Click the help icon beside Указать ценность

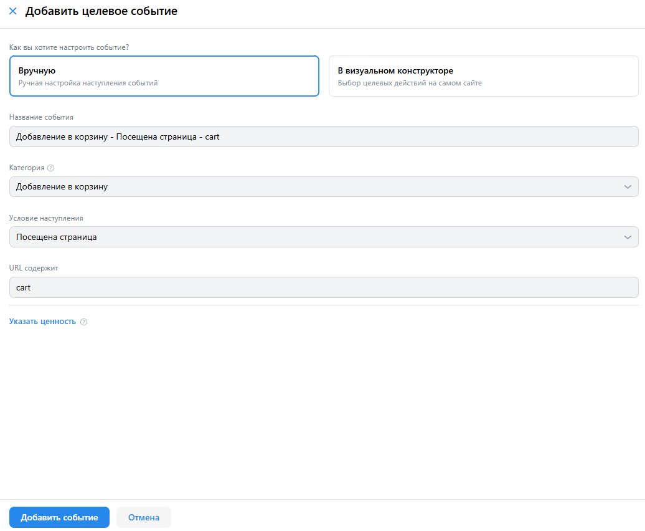[84, 322]
